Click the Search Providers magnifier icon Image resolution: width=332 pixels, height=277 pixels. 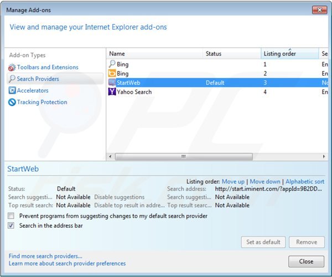pos(12,79)
